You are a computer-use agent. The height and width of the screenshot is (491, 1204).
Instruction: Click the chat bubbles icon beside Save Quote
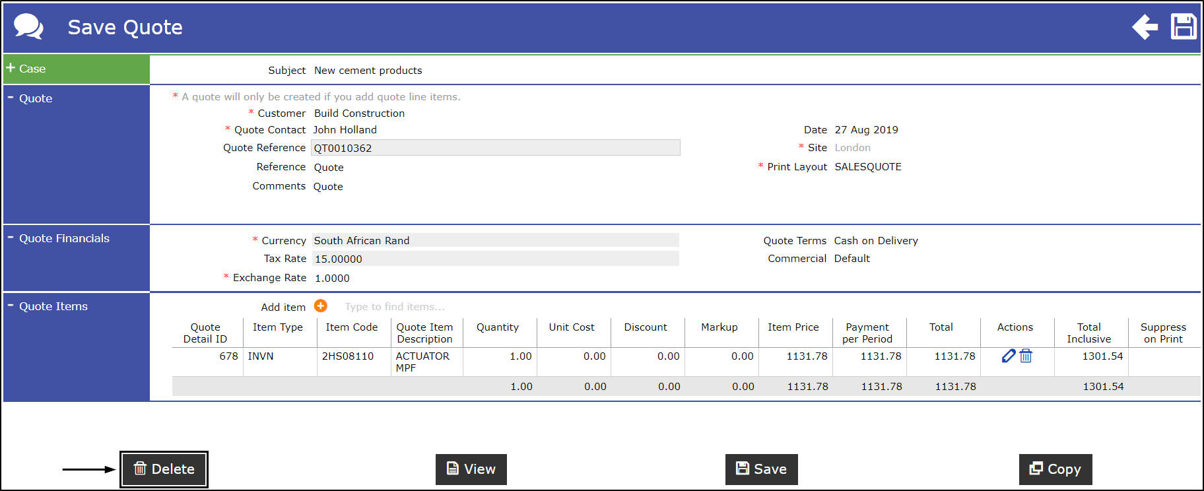[28, 27]
